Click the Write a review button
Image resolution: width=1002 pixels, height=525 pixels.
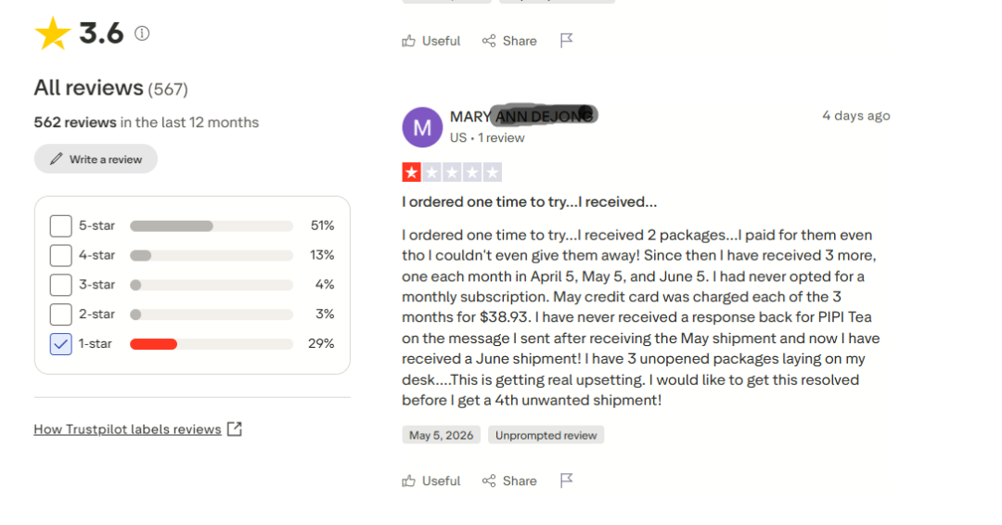96,159
